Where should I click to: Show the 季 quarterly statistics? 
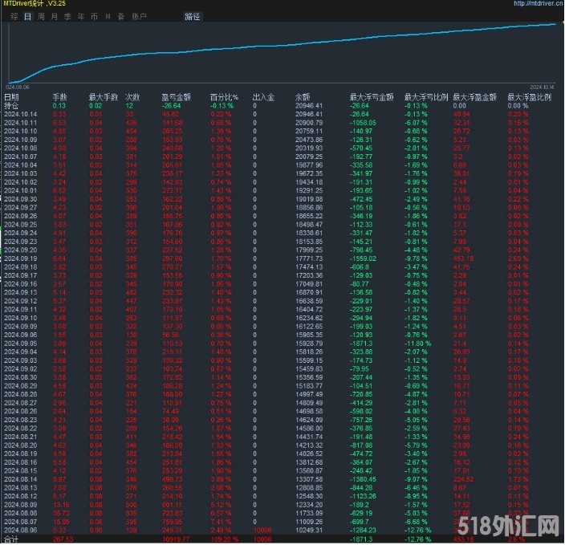point(67,16)
